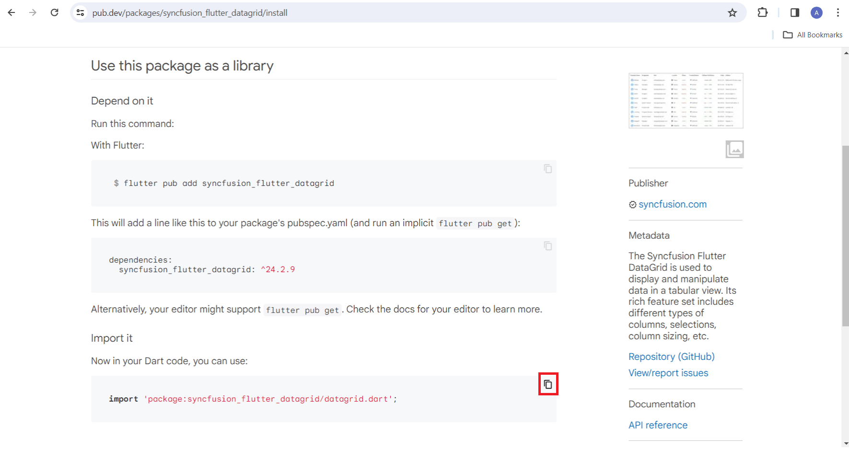Toggle the browser side panel
The height and width of the screenshot is (450, 849).
pos(795,13)
